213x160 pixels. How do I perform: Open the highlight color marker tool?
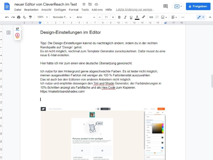click(x=143, y=17)
